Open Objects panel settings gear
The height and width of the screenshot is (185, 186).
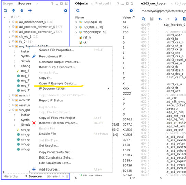point(131,11)
